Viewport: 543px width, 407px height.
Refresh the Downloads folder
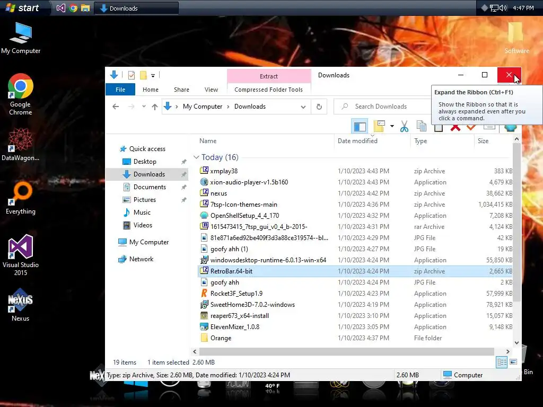click(x=319, y=107)
